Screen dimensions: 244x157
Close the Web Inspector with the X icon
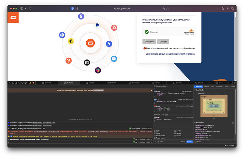click(10, 83)
